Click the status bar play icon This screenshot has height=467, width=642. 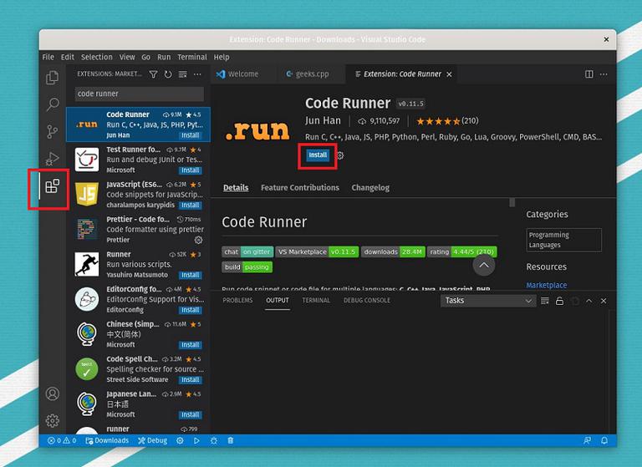[x=196, y=440]
